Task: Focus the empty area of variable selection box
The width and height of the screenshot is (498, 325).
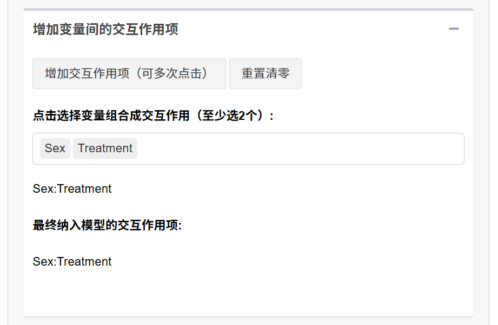Action: click(x=300, y=148)
